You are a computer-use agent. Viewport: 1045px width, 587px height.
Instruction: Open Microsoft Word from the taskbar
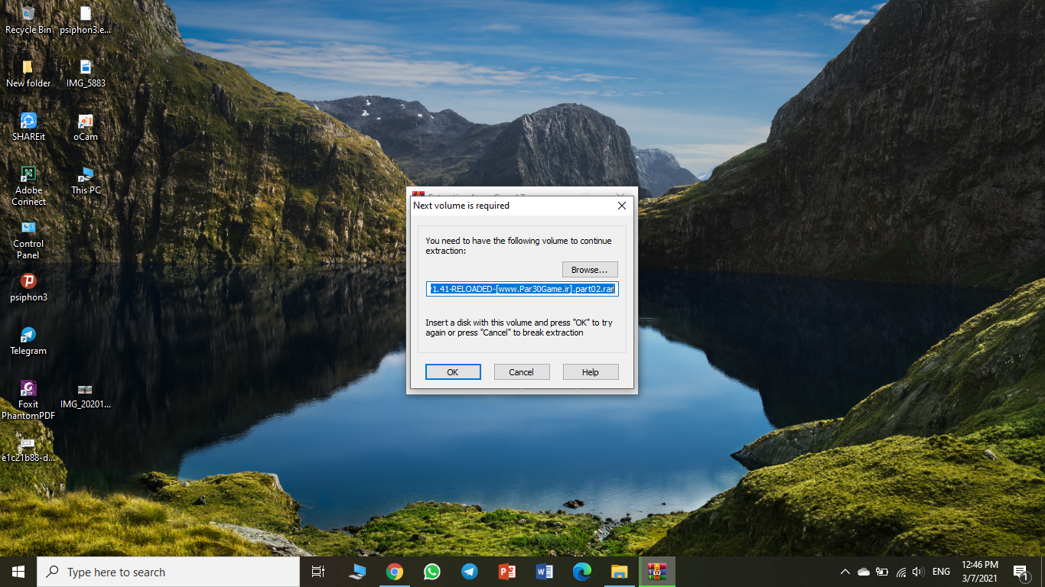coord(545,572)
